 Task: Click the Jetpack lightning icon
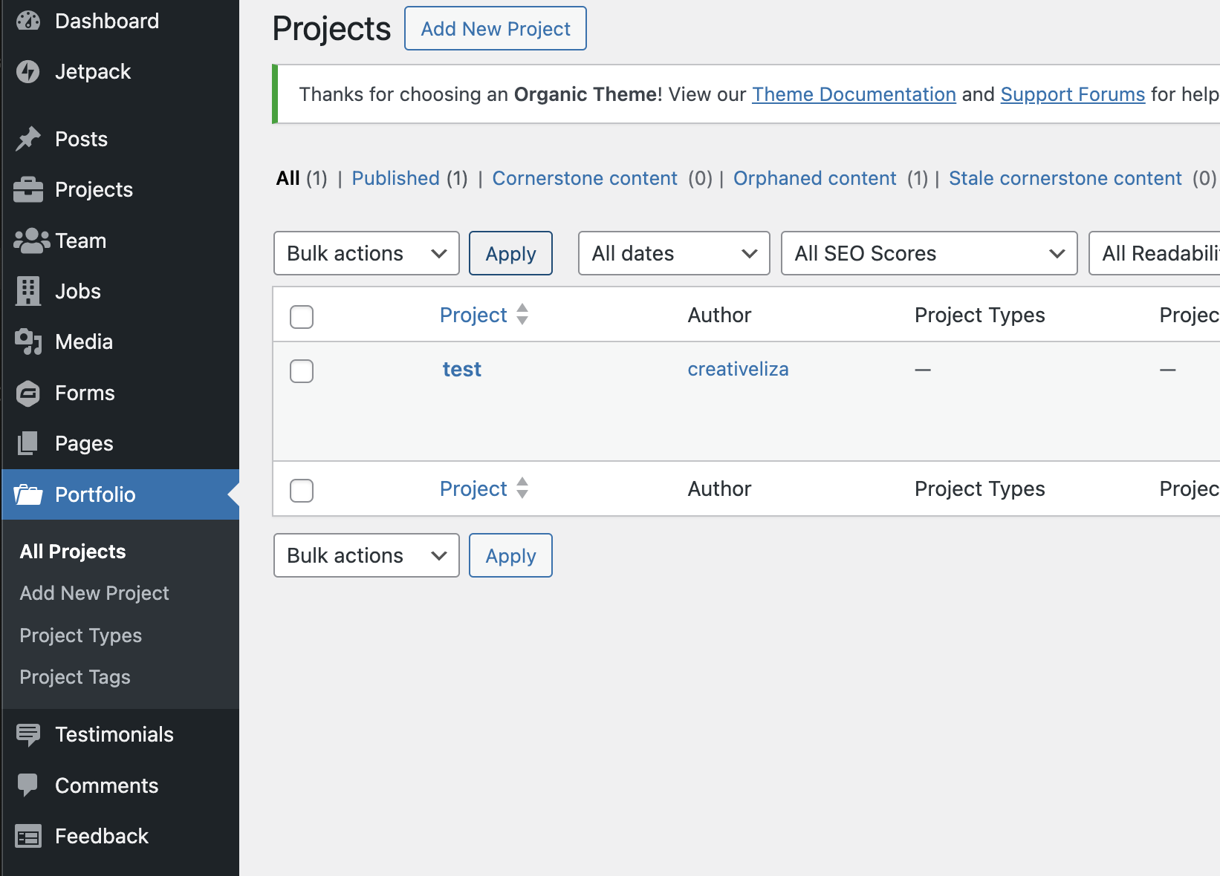click(x=28, y=71)
